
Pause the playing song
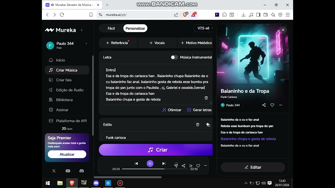tap(150, 163)
